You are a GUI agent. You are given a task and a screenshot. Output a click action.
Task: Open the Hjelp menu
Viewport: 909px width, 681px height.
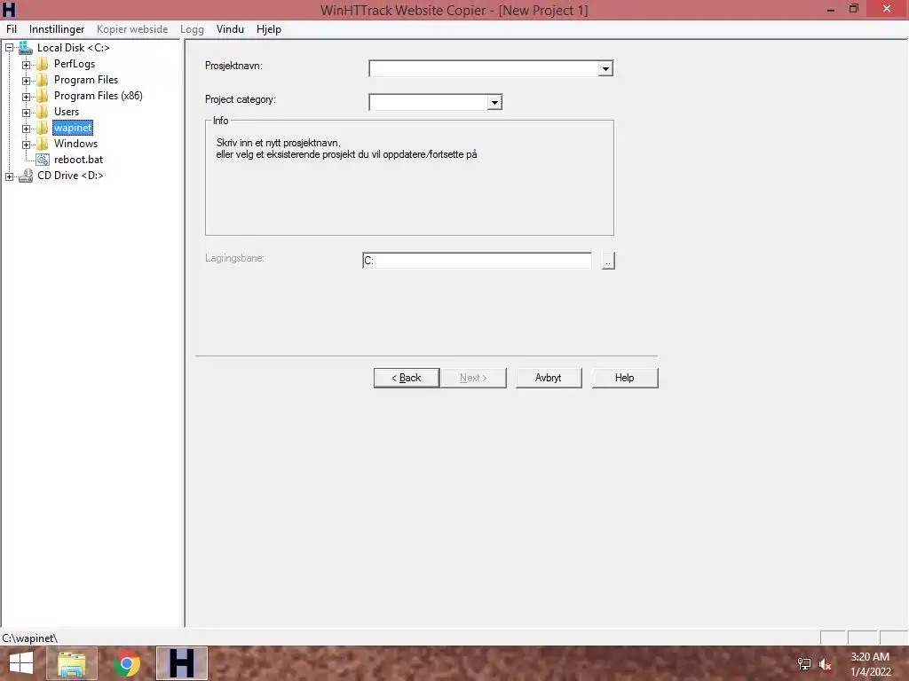(269, 29)
